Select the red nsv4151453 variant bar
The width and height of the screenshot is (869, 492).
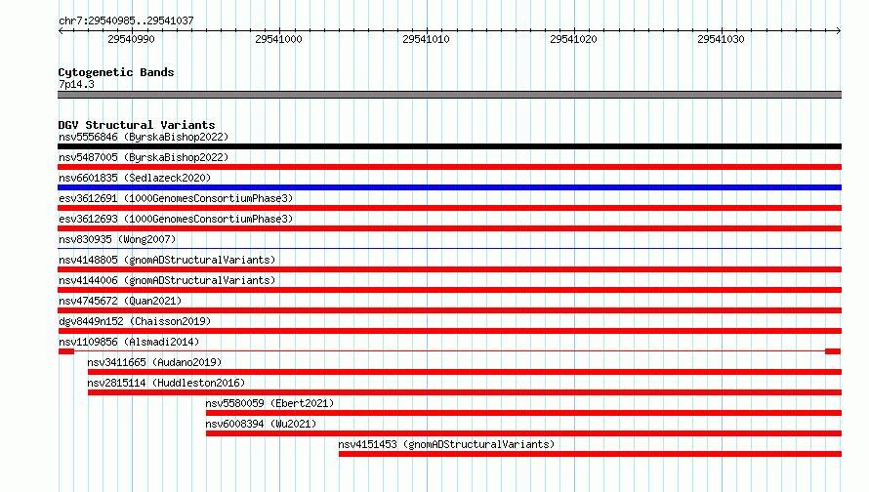[x=590, y=454]
